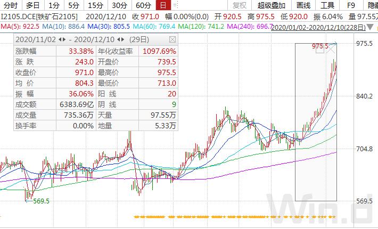Open the date range dropdown triangle
The image size is (378, 229).
click(370, 27)
